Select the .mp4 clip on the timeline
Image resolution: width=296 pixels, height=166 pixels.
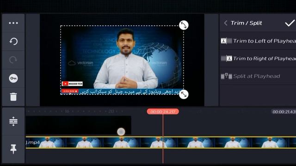[x=161, y=142]
